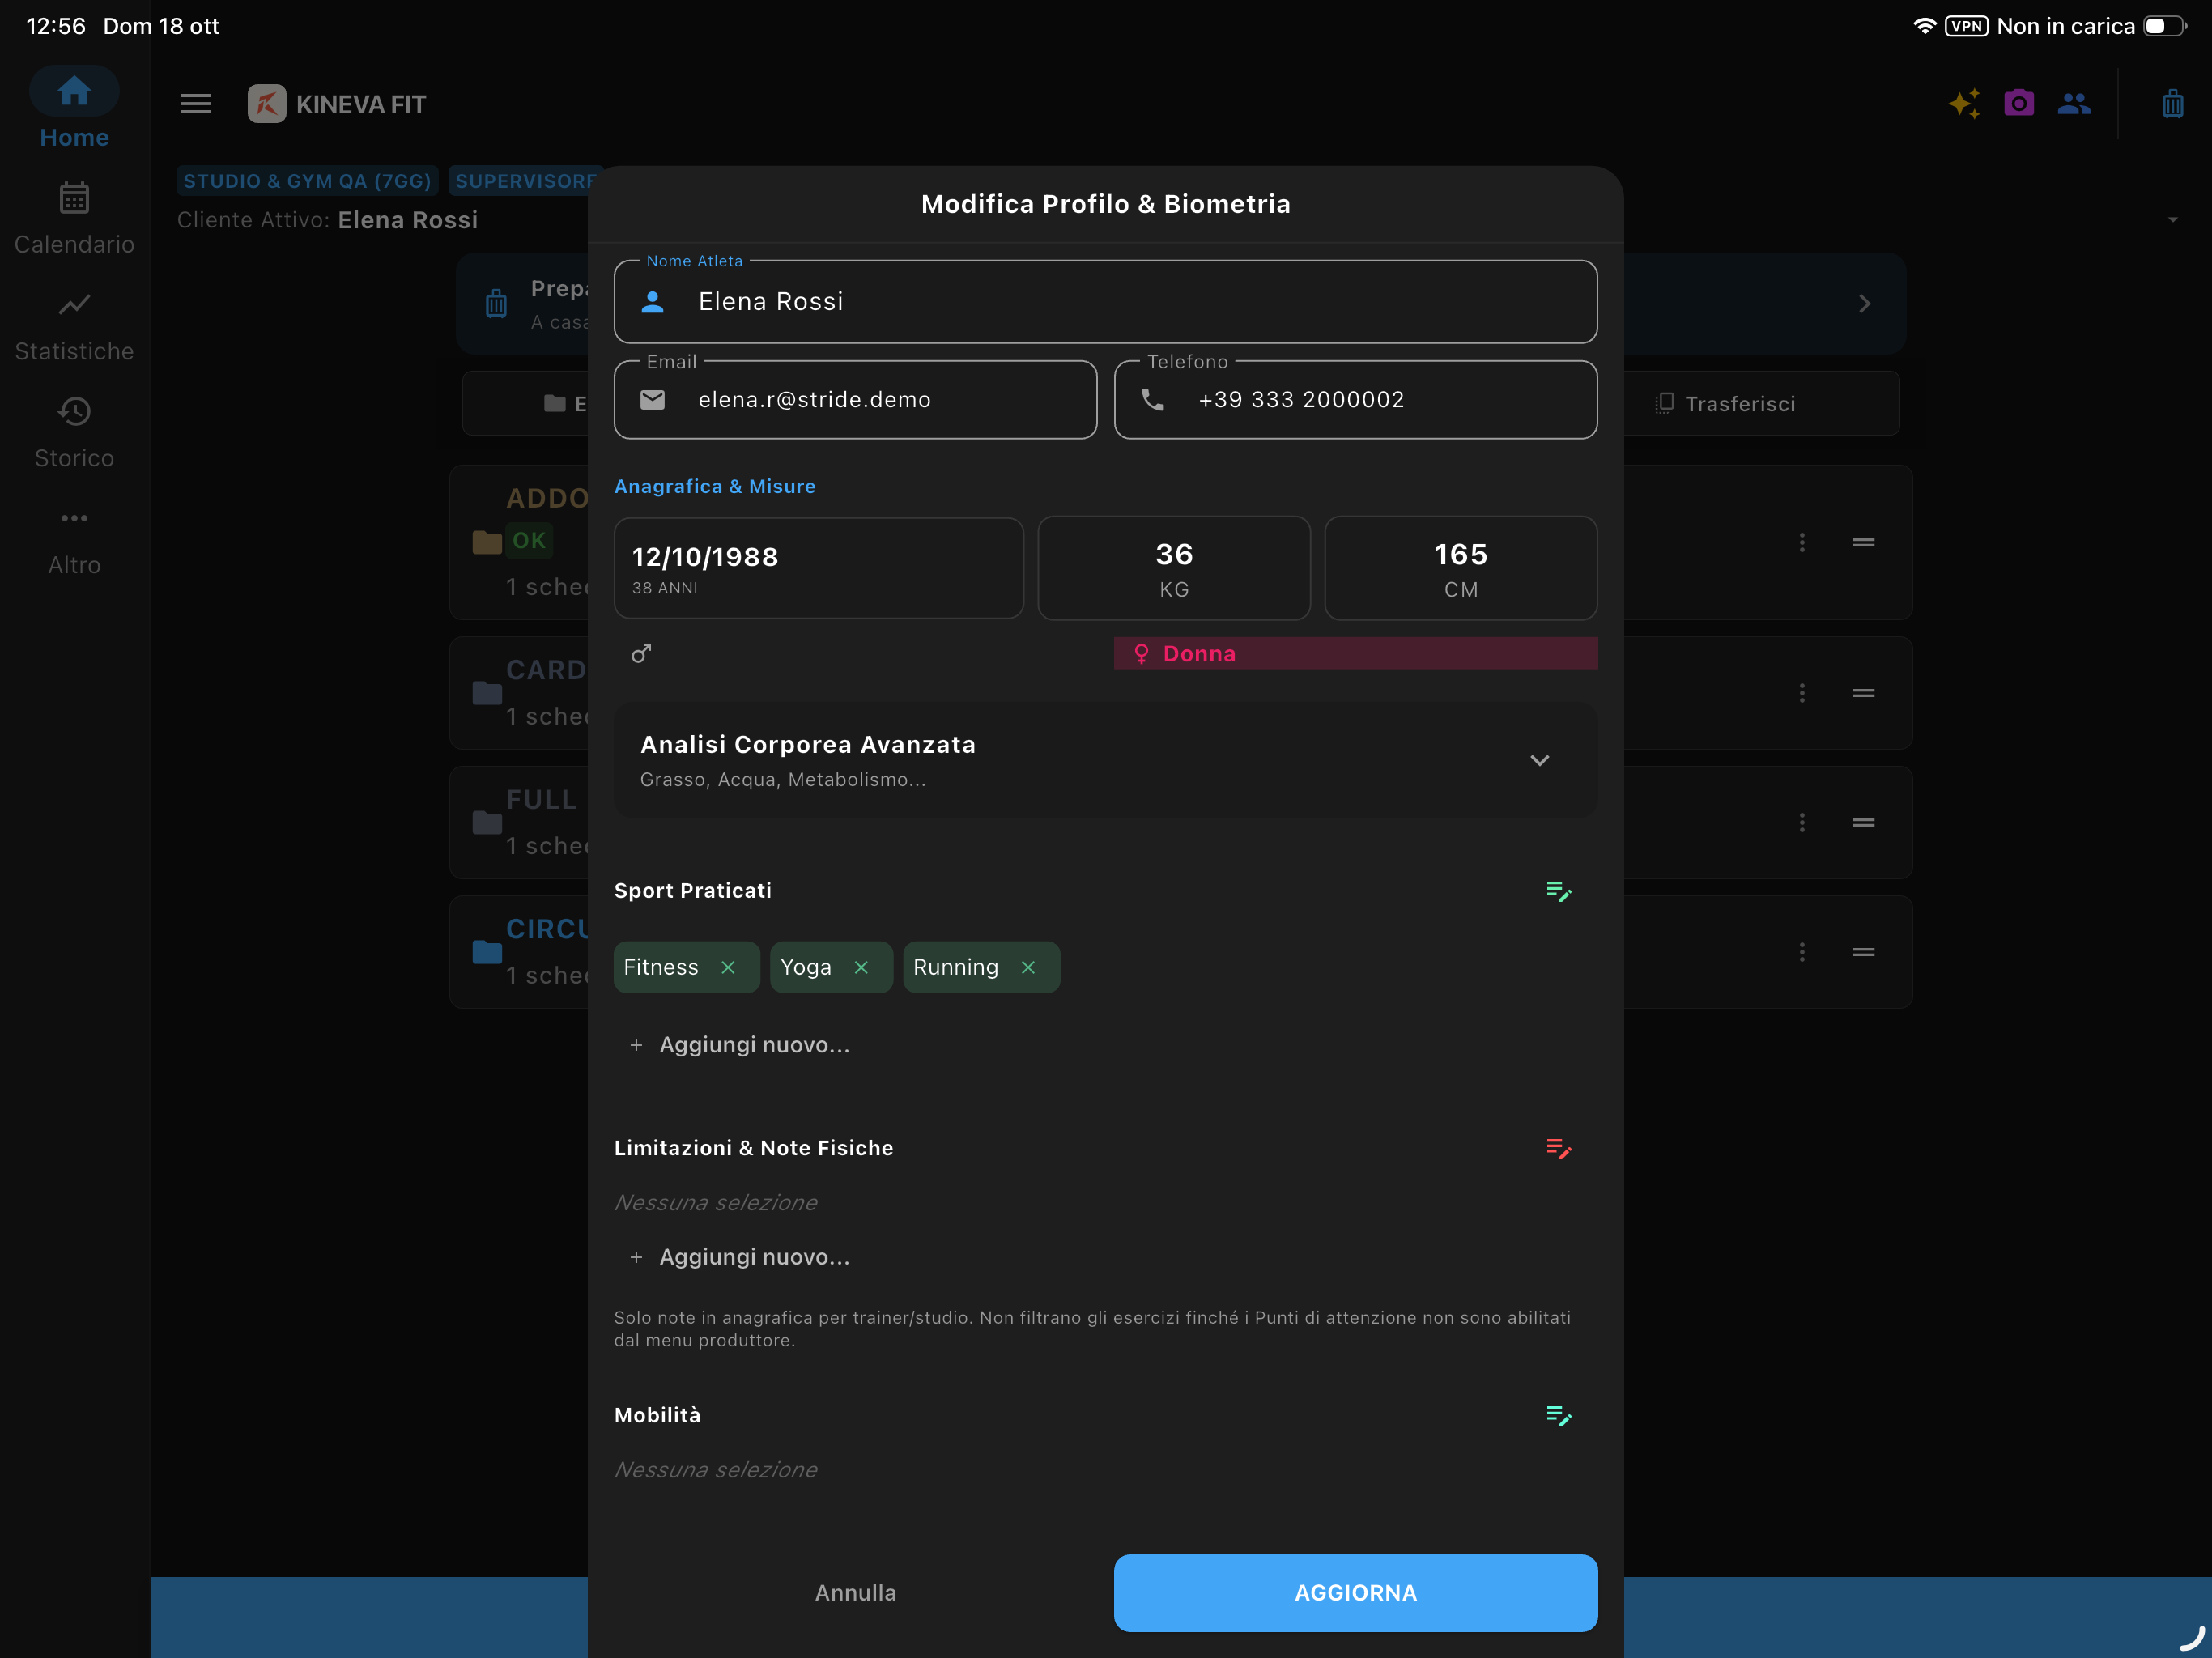Add new sport under Sport Praticati

coord(740,1044)
